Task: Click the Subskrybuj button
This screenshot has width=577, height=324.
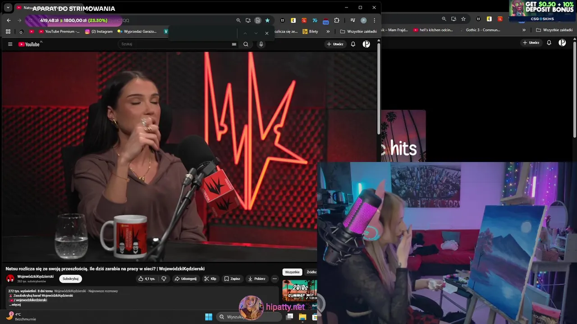Action: pos(70,279)
